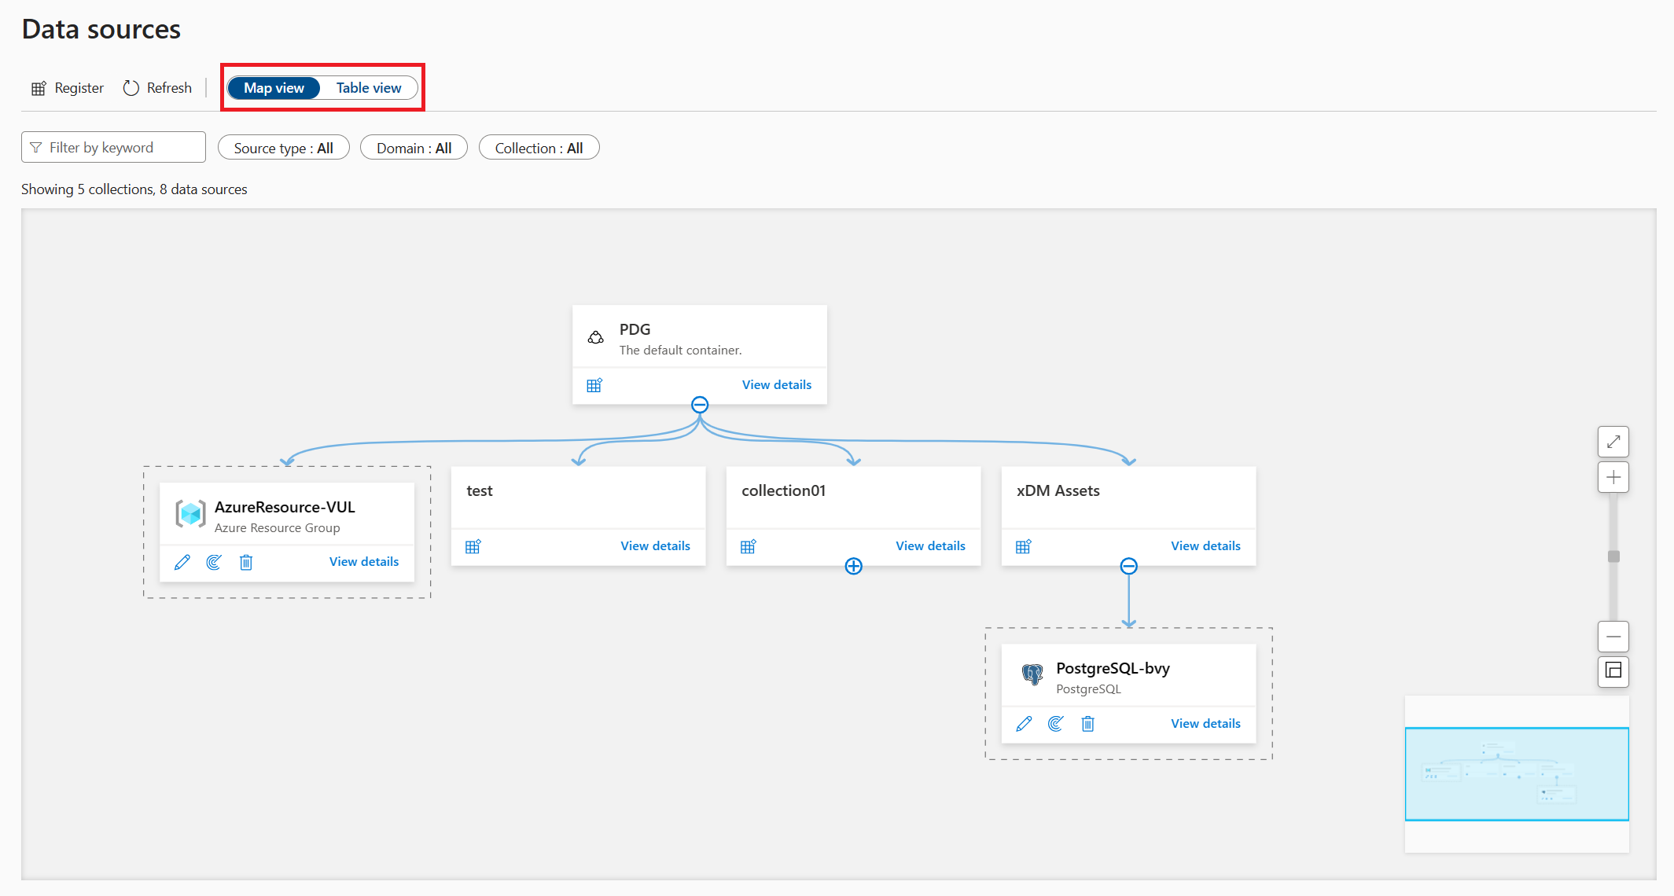The image size is (1674, 896).
Task: Start new scan on AzureResource-VUL
Action: point(214,562)
